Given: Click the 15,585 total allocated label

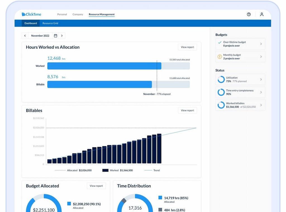Looking at the screenshot, I should coord(180,60).
